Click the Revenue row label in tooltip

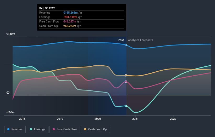[x=45, y=13]
